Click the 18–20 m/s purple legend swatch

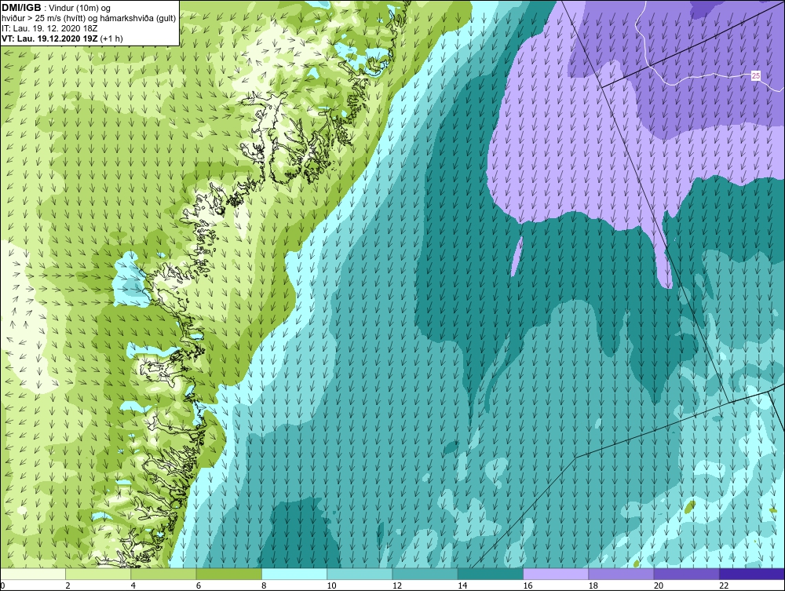621,574
